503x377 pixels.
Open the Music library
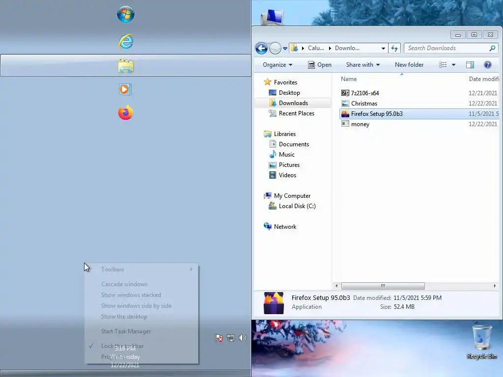coord(286,155)
